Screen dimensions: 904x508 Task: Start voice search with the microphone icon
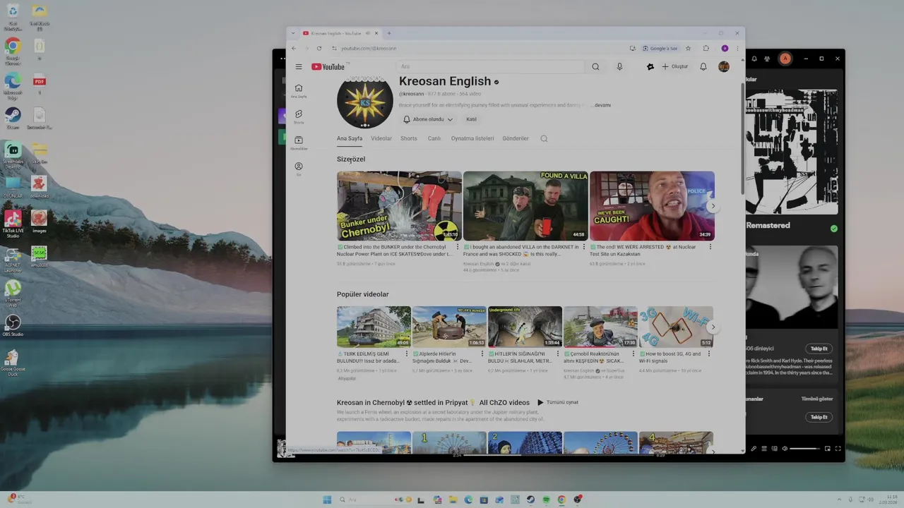[619, 67]
